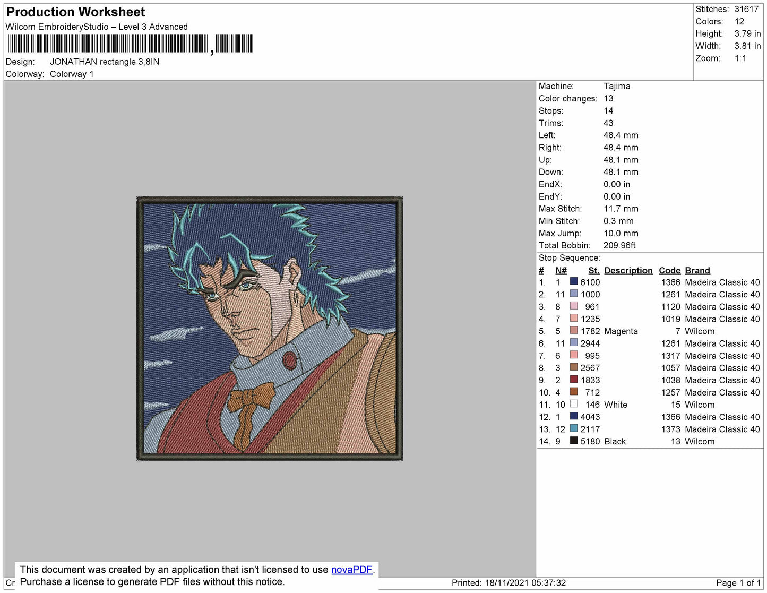Pick the teal swatch for code 1373
The width and height of the screenshot is (767, 593).
coord(574,428)
